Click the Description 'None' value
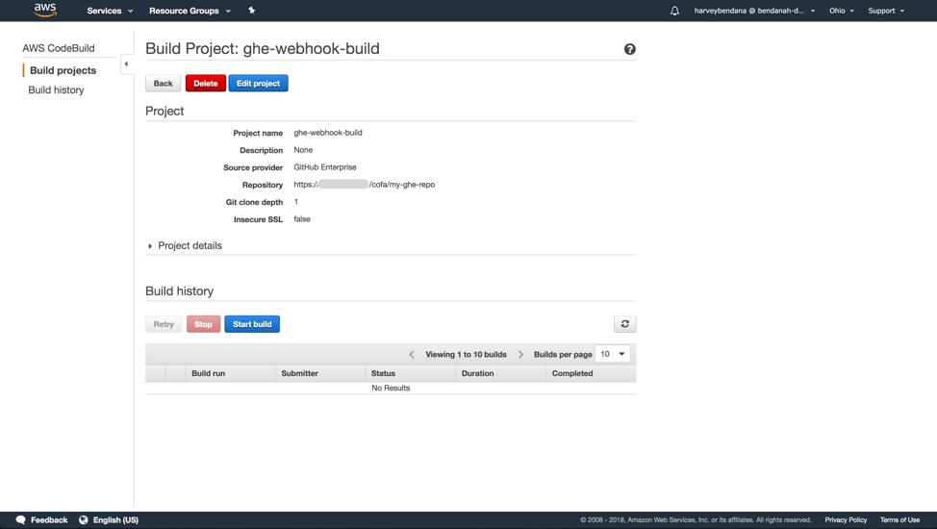The image size is (937, 529). click(303, 150)
